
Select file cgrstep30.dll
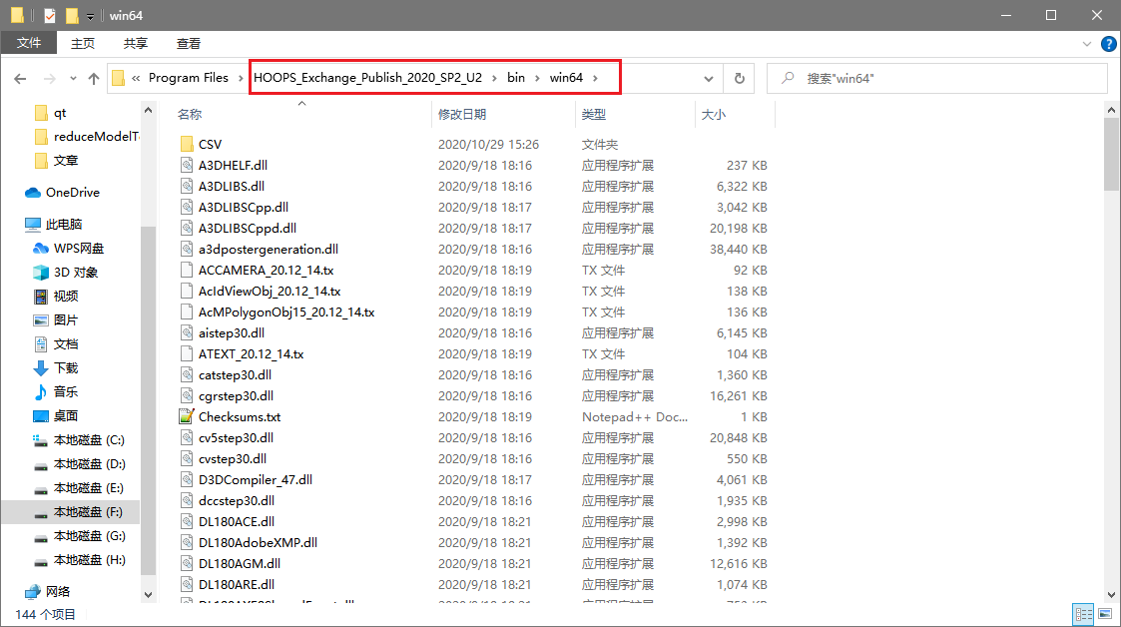pyautogui.click(x=236, y=396)
